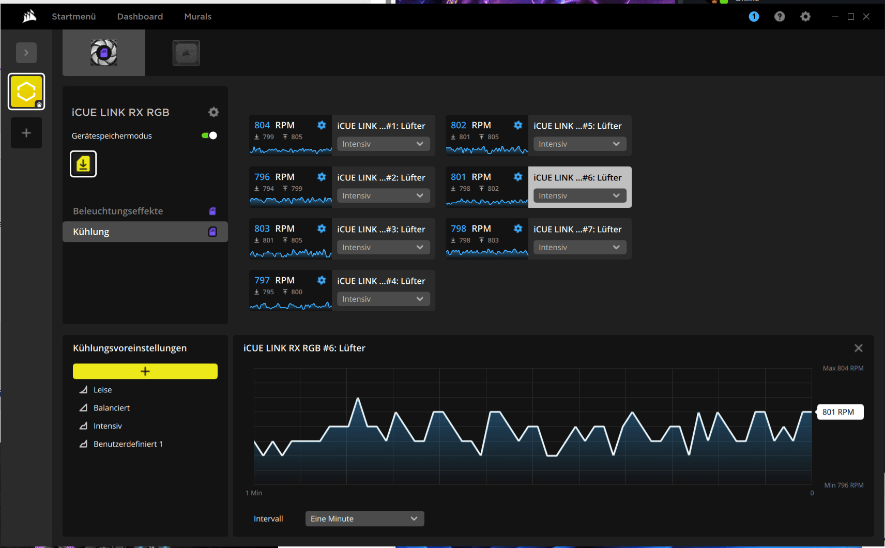The width and height of the screenshot is (885, 548).
Task: Close the fan #6 graph panel
Action: 859,348
